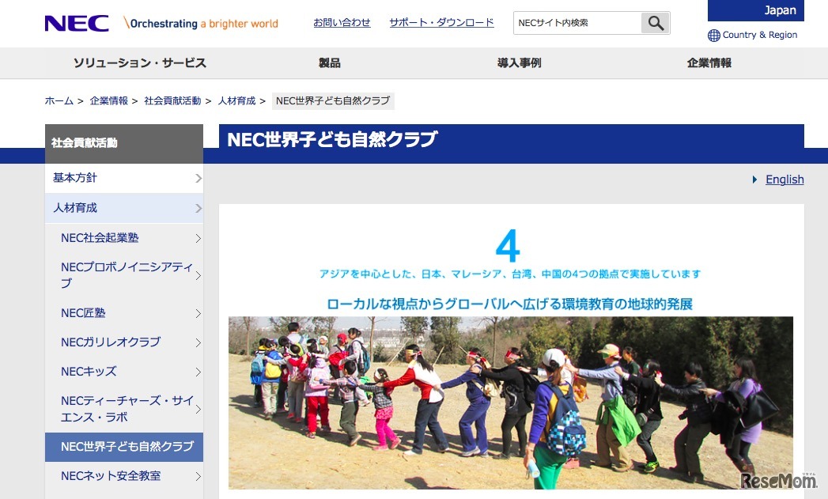Open the 企業情報 main menu
Screen dimensions: 828x499
[709, 62]
